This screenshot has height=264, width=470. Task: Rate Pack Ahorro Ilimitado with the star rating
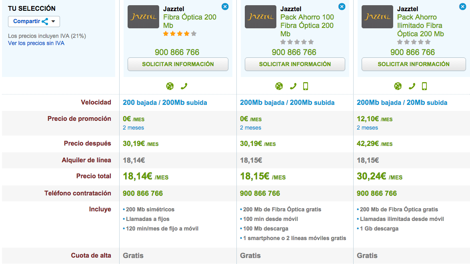click(x=414, y=42)
